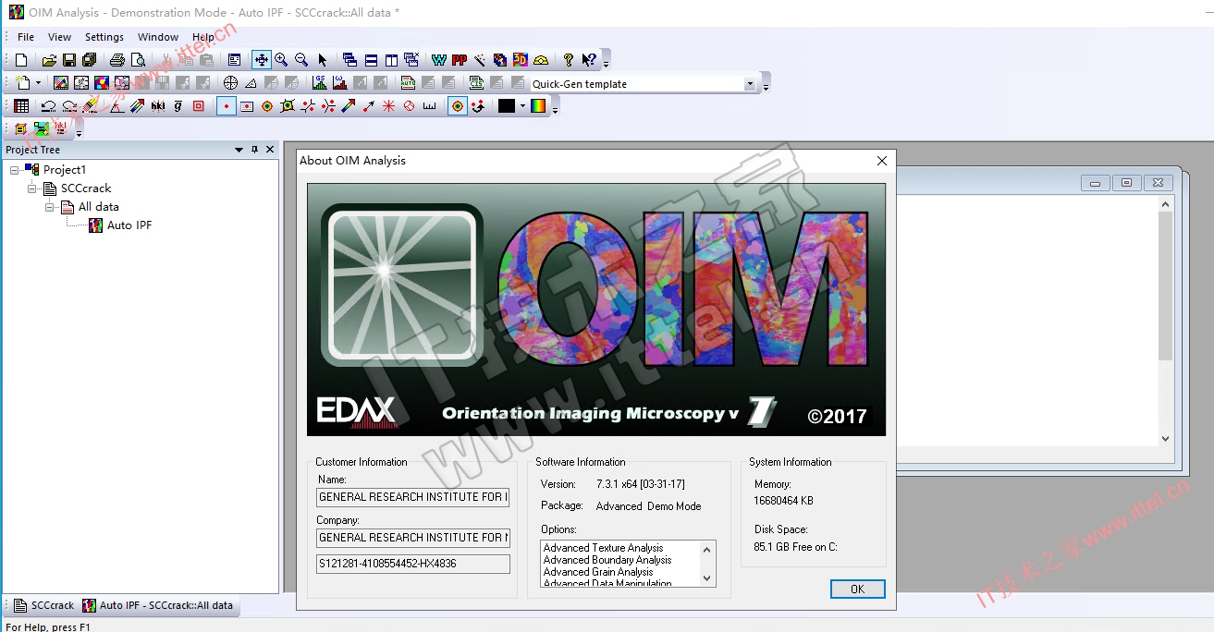Image resolution: width=1214 pixels, height=632 pixels.
Task: Open Print Preview magnifier page icon
Action: tap(138, 60)
